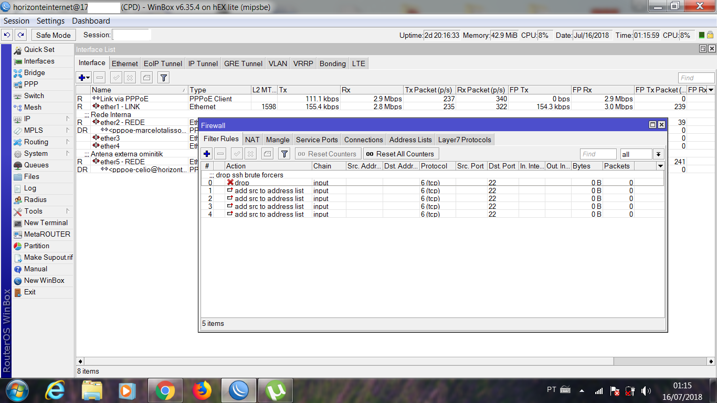Expand the MPLS submenu in sidebar
Screen dimensions: 717x403
(x=68, y=130)
